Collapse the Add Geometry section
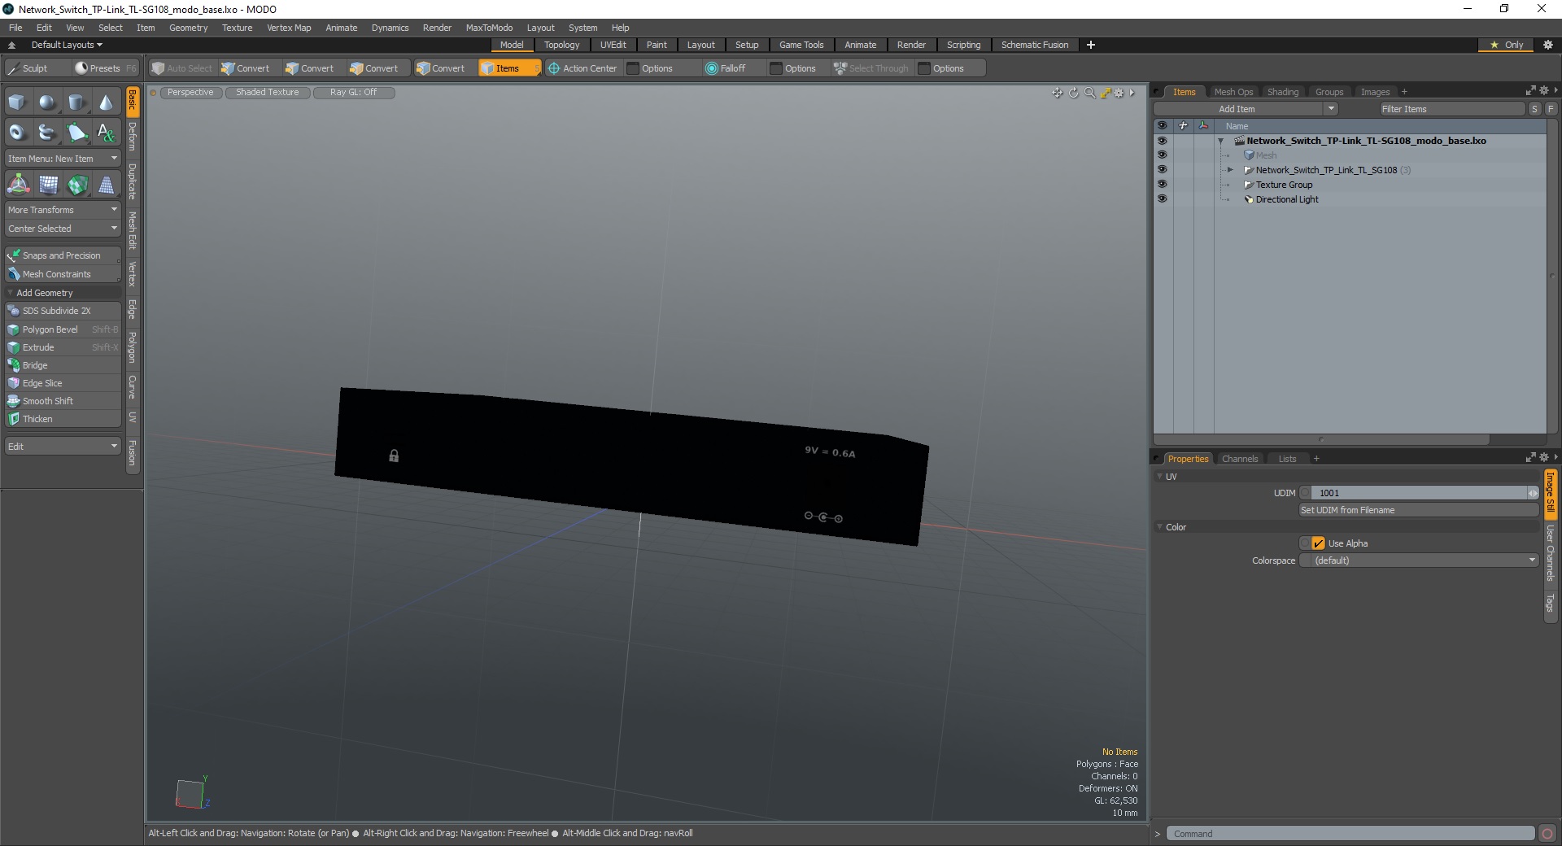Screen dimensions: 1562x846 tap(11, 293)
